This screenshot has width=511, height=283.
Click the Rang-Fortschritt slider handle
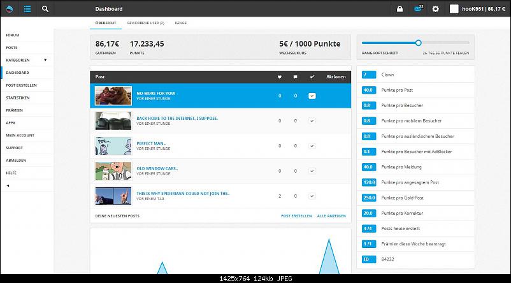click(418, 43)
